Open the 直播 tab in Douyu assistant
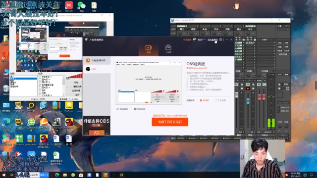This screenshot has height=178, width=317. click(149, 49)
